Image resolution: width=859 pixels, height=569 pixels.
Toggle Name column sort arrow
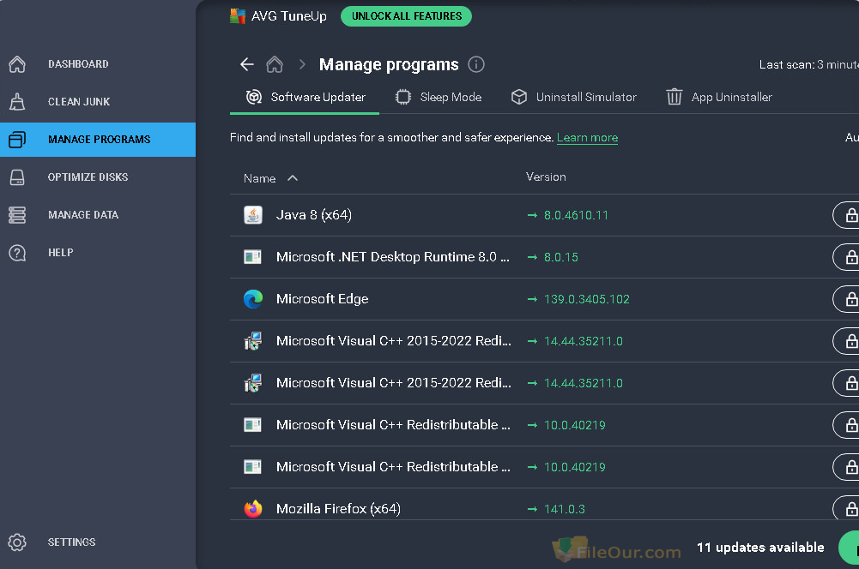[x=293, y=178]
